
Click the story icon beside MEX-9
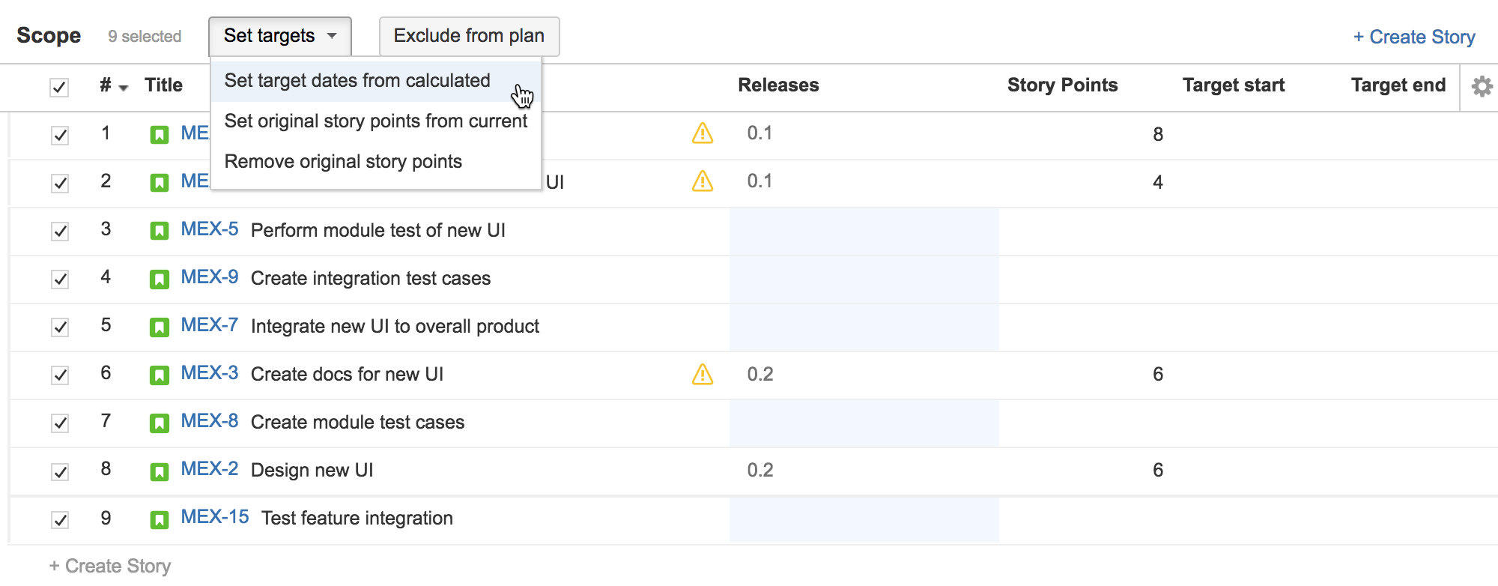[160, 277]
